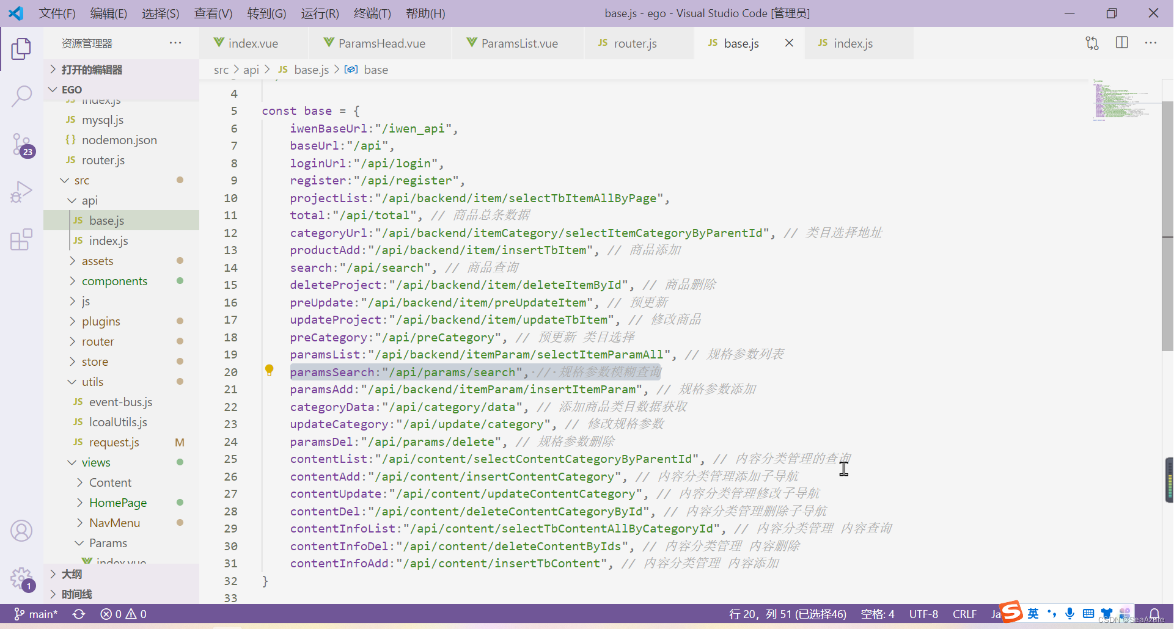Open the Run and Debug view
1174x629 pixels.
coord(21,192)
